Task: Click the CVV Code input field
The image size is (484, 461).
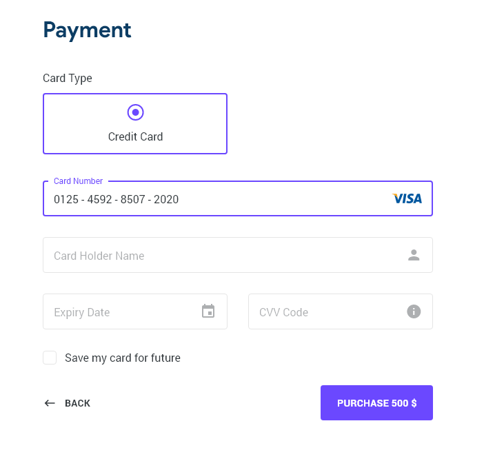Action: pyautogui.click(x=341, y=311)
